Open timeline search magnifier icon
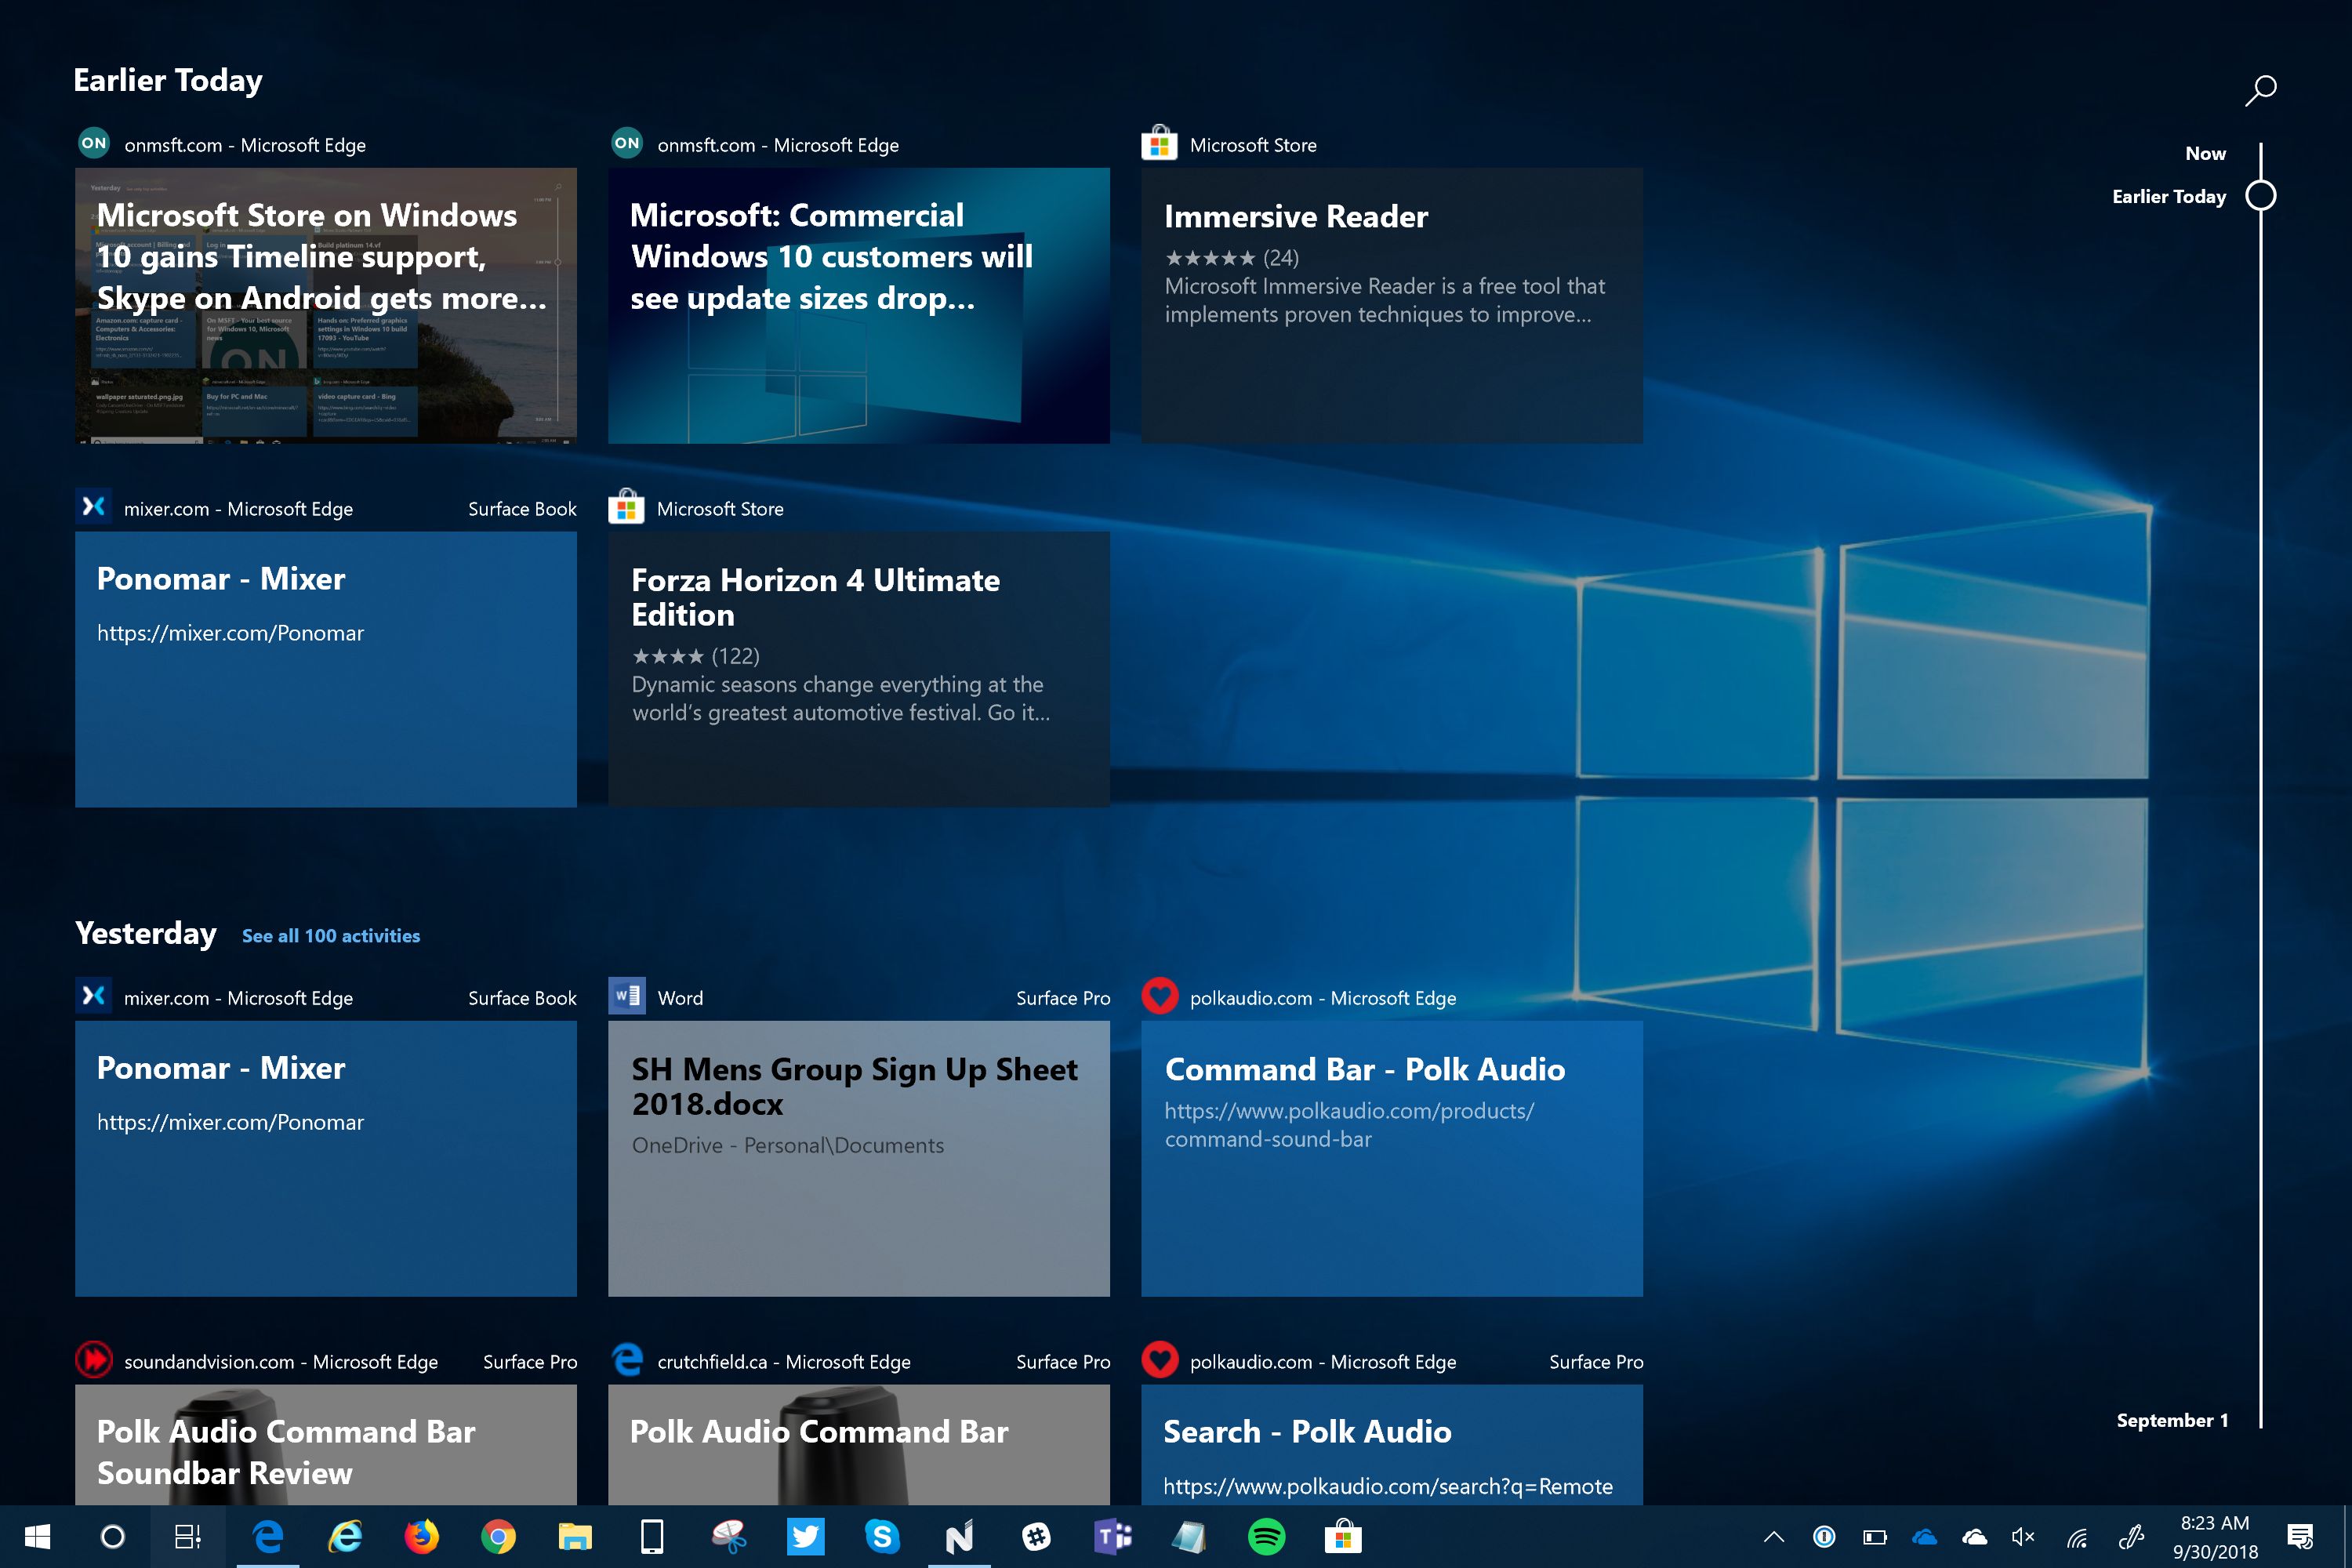This screenshot has width=2352, height=1568. [2260, 90]
